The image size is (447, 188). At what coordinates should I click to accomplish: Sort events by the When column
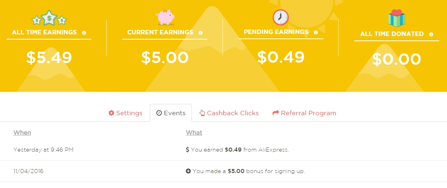pyautogui.click(x=22, y=133)
